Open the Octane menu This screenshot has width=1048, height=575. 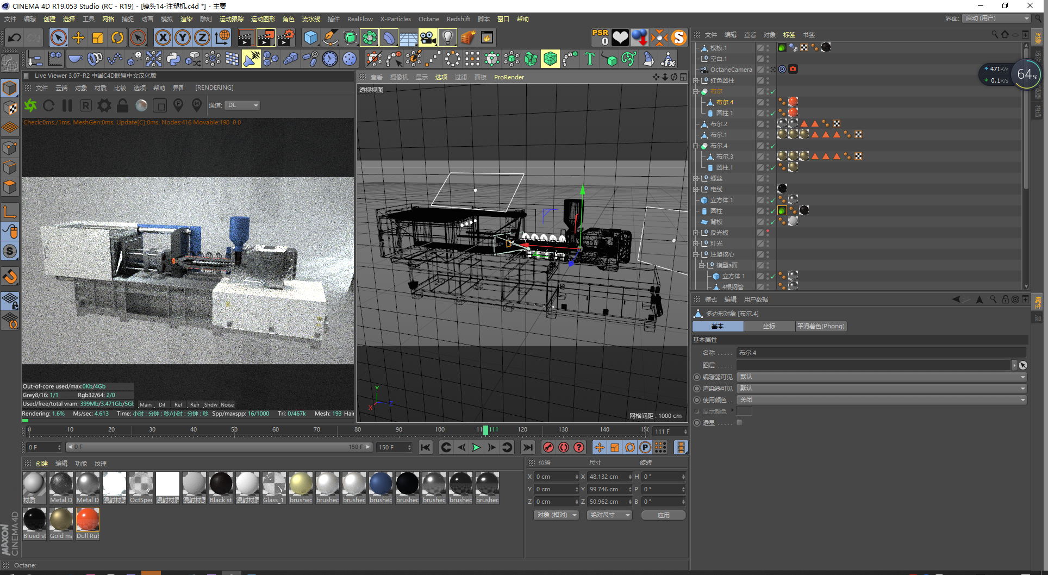(x=428, y=19)
